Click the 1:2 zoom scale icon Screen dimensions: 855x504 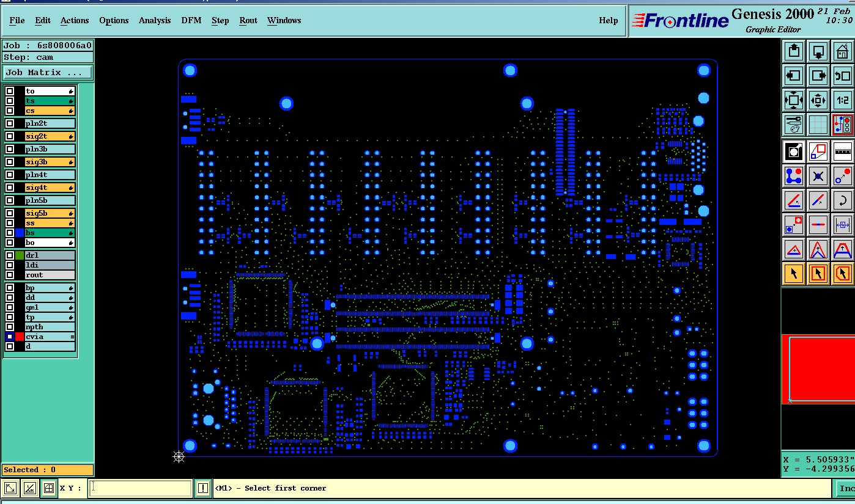click(x=843, y=100)
